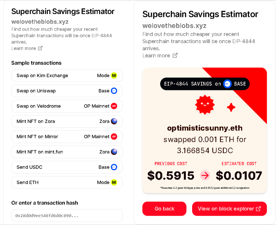Click the Zora orb beside Mint NFT on Zora
The height and width of the screenshot is (225, 276).
[x=114, y=121]
